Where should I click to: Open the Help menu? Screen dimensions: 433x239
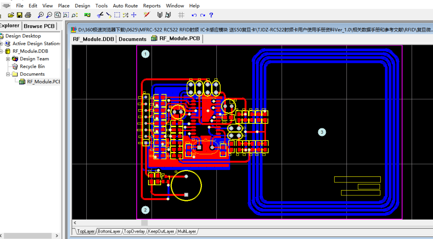point(194,6)
